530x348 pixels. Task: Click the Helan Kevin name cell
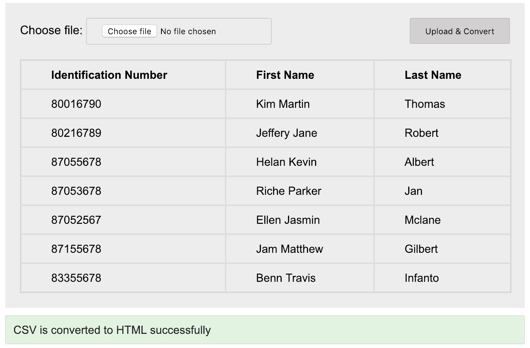coord(286,162)
